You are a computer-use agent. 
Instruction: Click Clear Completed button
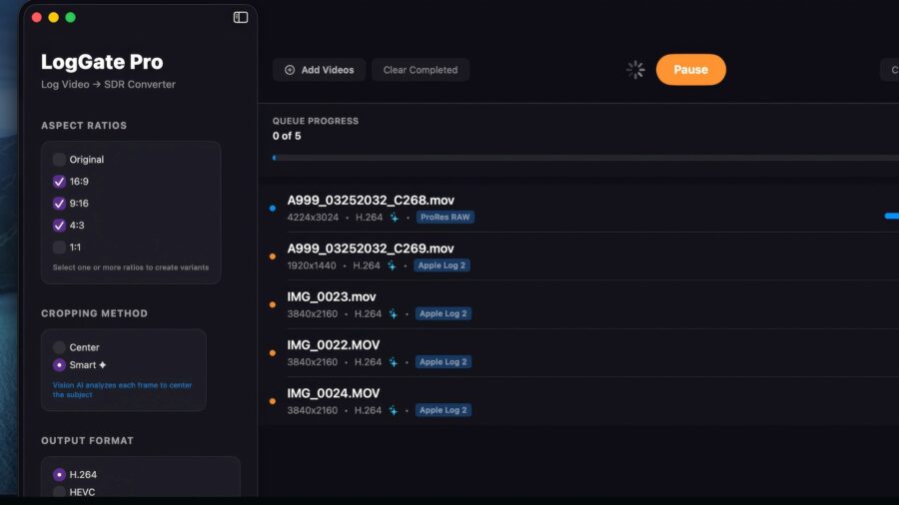point(421,70)
